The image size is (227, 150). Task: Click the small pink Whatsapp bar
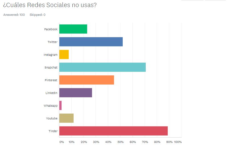(x=61, y=106)
